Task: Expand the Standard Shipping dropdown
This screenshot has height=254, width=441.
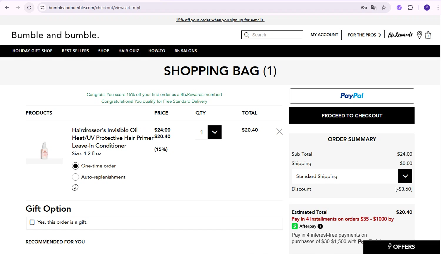Action: [x=405, y=176]
